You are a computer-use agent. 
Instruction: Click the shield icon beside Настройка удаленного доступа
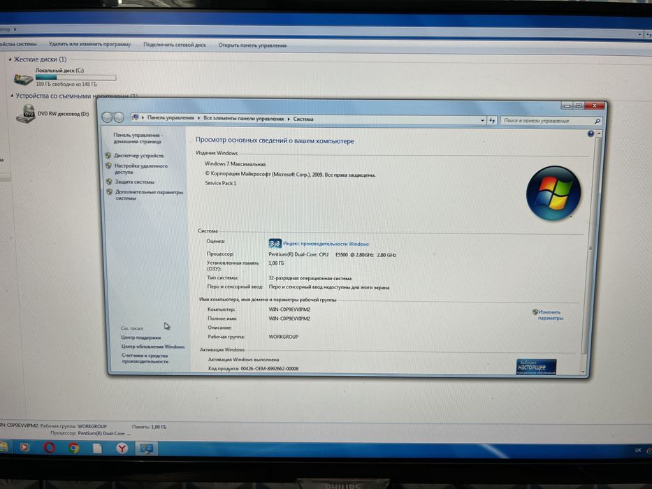[108, 166]
